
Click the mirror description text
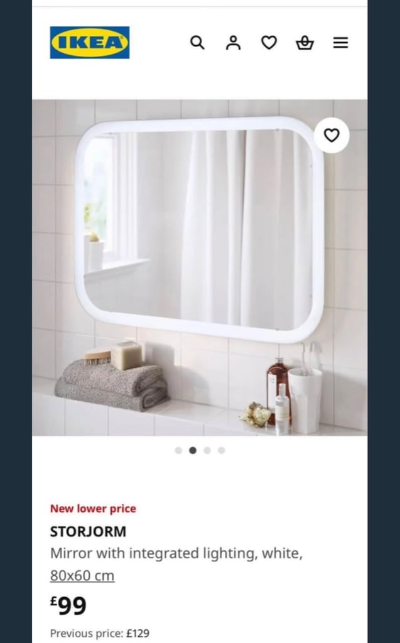[176, 553]
